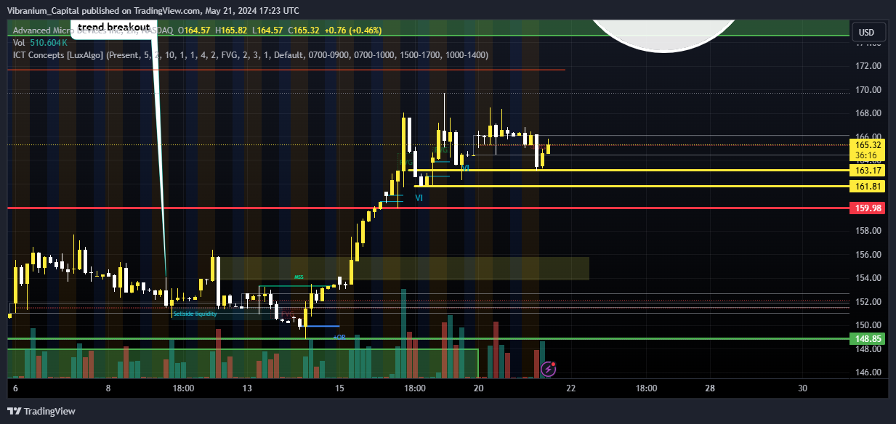This screenshot has width=896, height=424.
Task: Click the date label 22 on time axis
Action: 570,388
